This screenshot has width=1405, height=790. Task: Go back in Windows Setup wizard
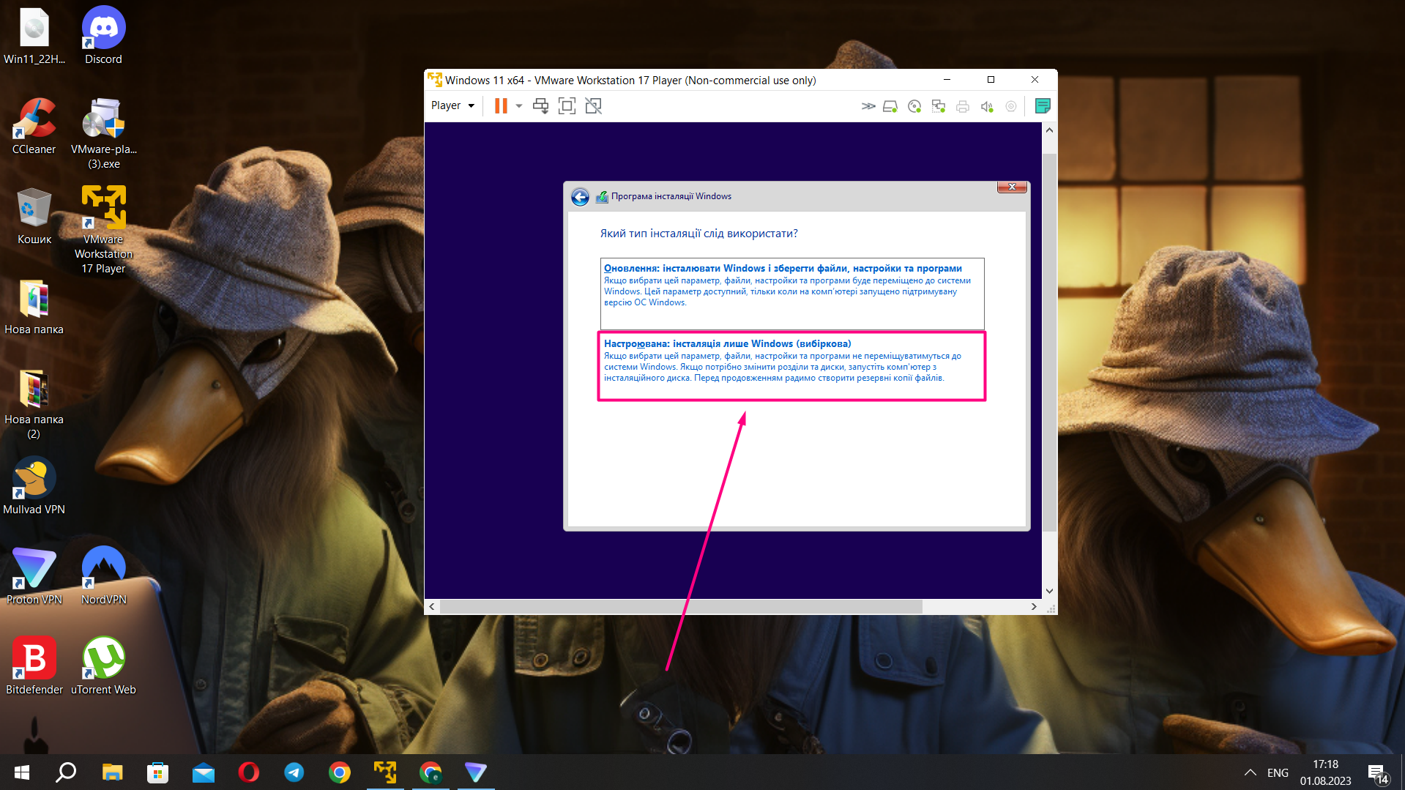[x=580, y=196]
